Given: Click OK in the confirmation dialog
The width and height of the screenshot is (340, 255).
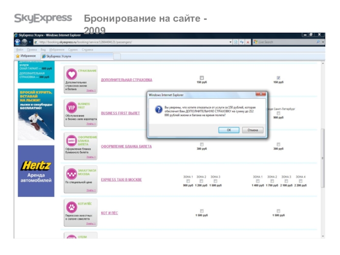Looking at the screenshot, I should 229,130.
